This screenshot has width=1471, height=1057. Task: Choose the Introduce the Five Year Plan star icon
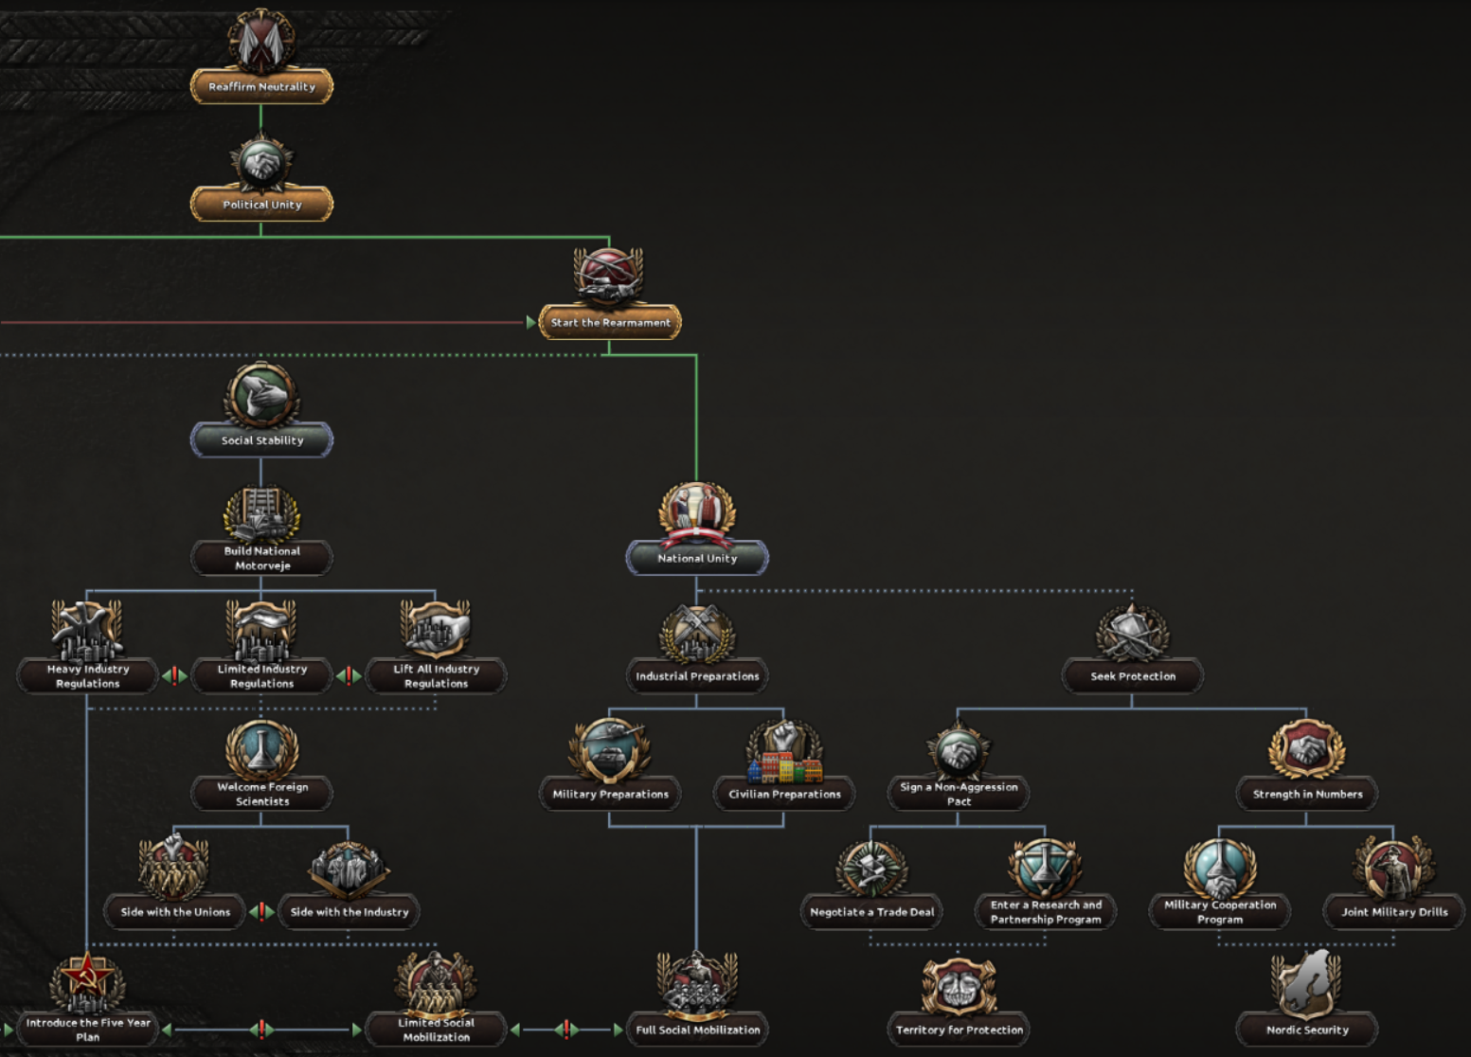[87, 983]
